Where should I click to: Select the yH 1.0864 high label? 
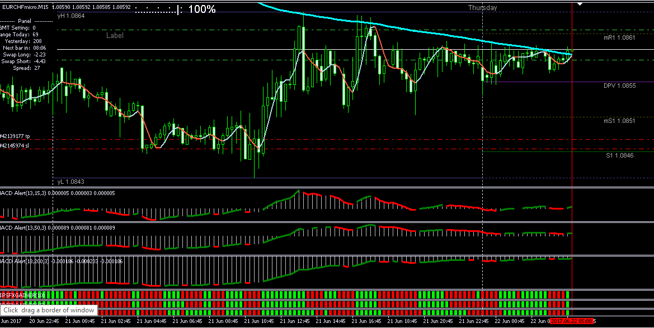[71, 16]
